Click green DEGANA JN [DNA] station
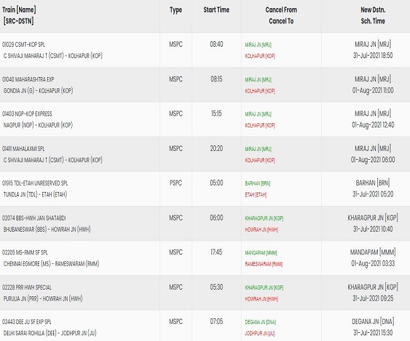 (x=260, y=322)
